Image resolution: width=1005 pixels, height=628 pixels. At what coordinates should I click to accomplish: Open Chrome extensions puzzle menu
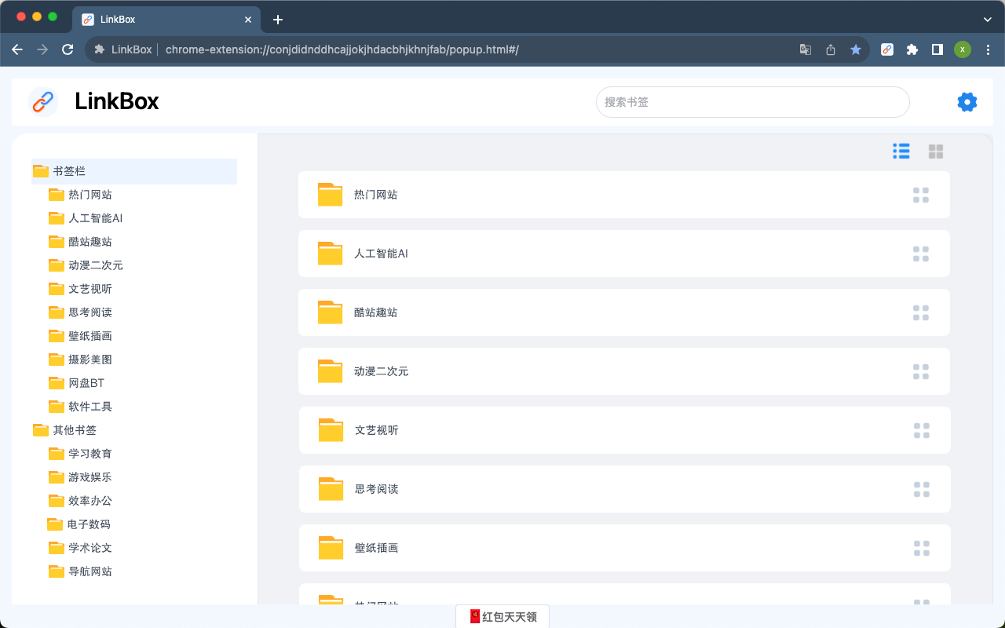[912, 49]
